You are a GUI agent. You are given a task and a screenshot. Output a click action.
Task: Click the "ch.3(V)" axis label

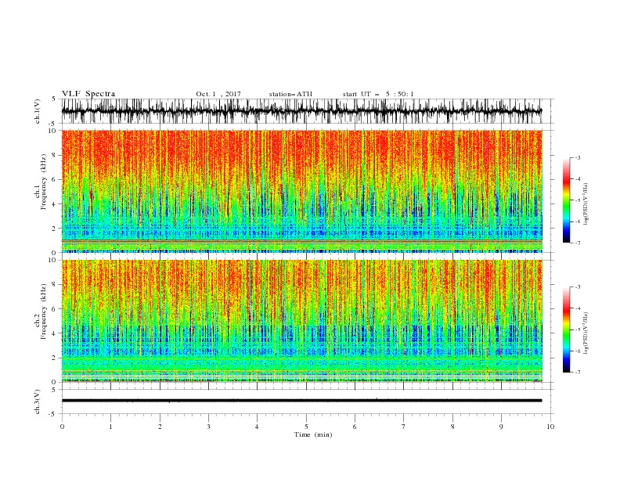pos(38,402)
